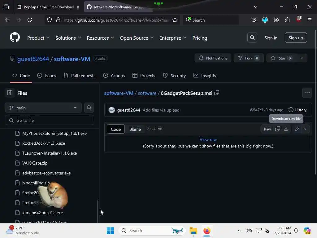List all tabs dropdown in Firefox
Viewport: 317px width, 238px height.
pyautogui.click(x=255, y=7)
